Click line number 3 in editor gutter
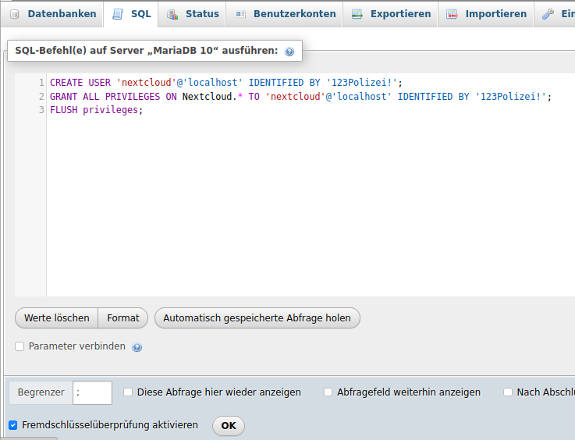The height and width of the screenshot is (440, 575). click(41, 110)
